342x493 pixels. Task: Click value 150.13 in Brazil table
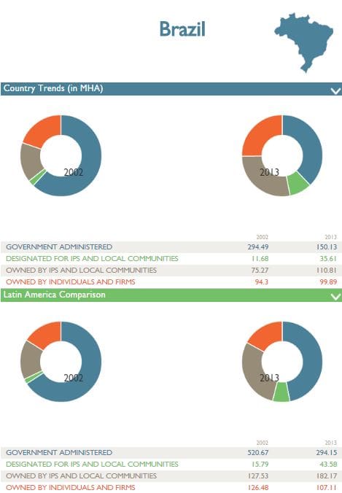(x=327, y=247)
